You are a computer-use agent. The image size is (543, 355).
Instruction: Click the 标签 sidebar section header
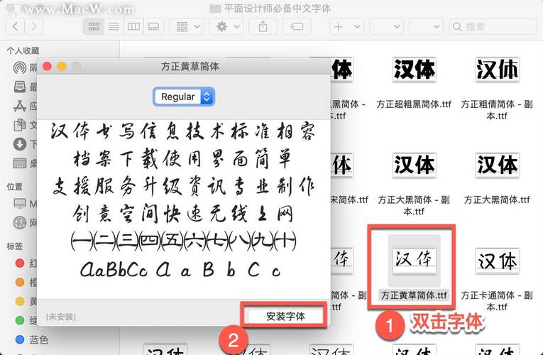(14, 246)
